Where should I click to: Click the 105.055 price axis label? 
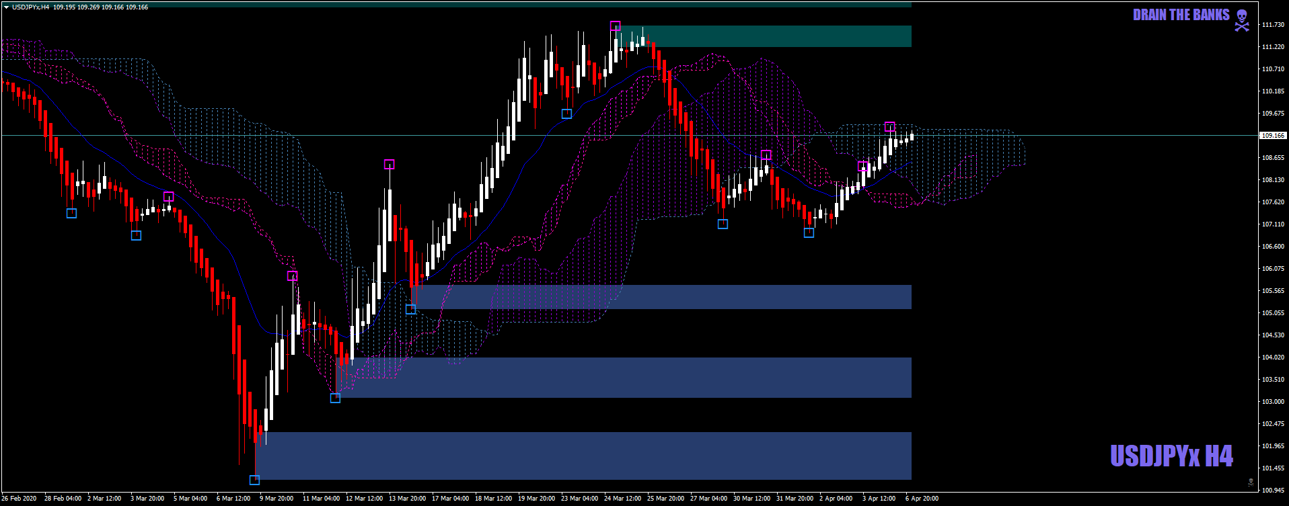(x=1274, y=313)
